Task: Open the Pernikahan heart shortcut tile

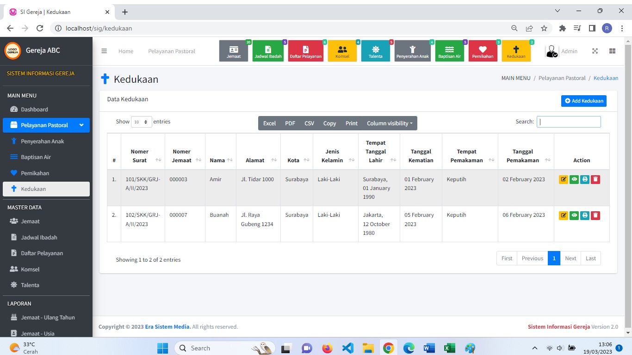Action: coord(483,51)
